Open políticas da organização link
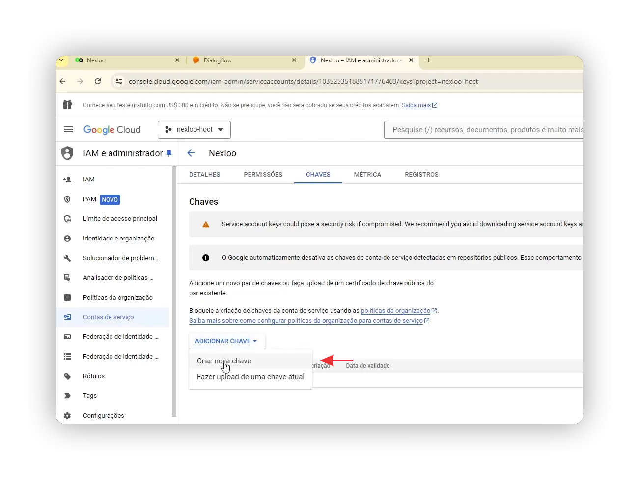 [x=398, y=311]
